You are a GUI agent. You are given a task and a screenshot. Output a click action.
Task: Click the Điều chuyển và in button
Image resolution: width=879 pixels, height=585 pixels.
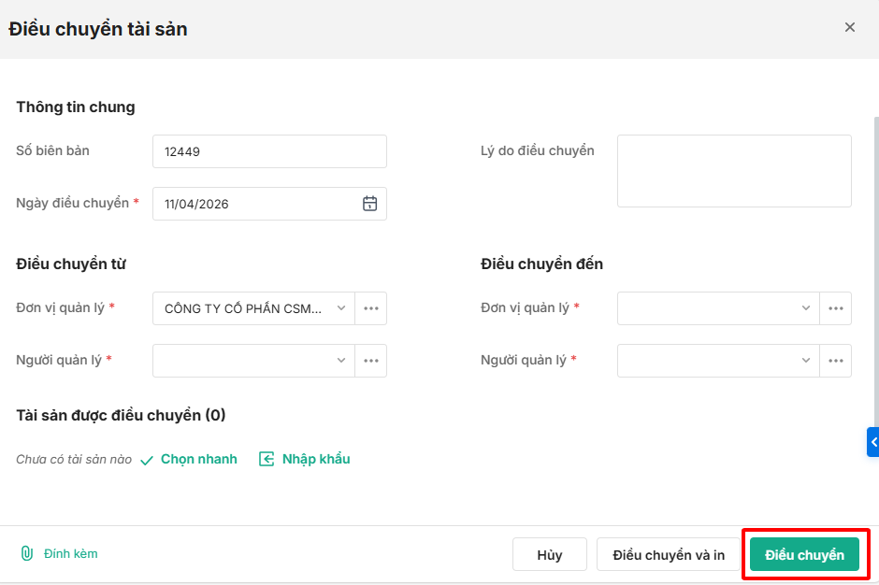pos(669,555)
